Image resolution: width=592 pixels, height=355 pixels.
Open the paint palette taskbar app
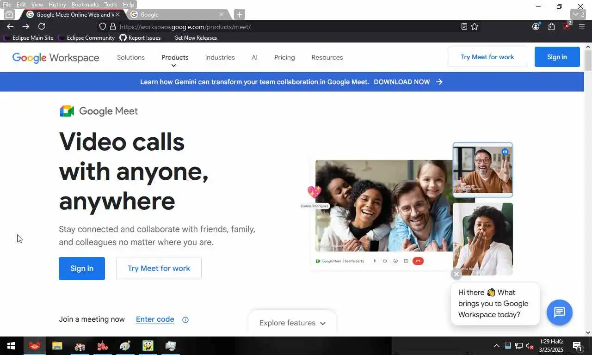tap(125, 346)
